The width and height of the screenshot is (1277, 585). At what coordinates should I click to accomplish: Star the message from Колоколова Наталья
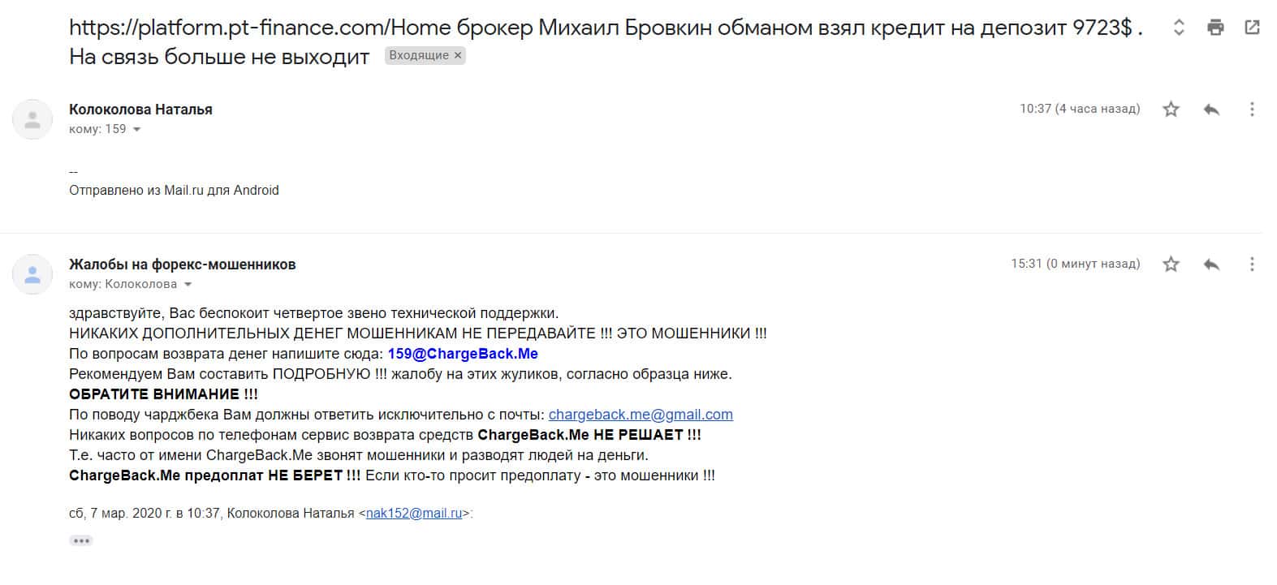[x=1171, y=109]
